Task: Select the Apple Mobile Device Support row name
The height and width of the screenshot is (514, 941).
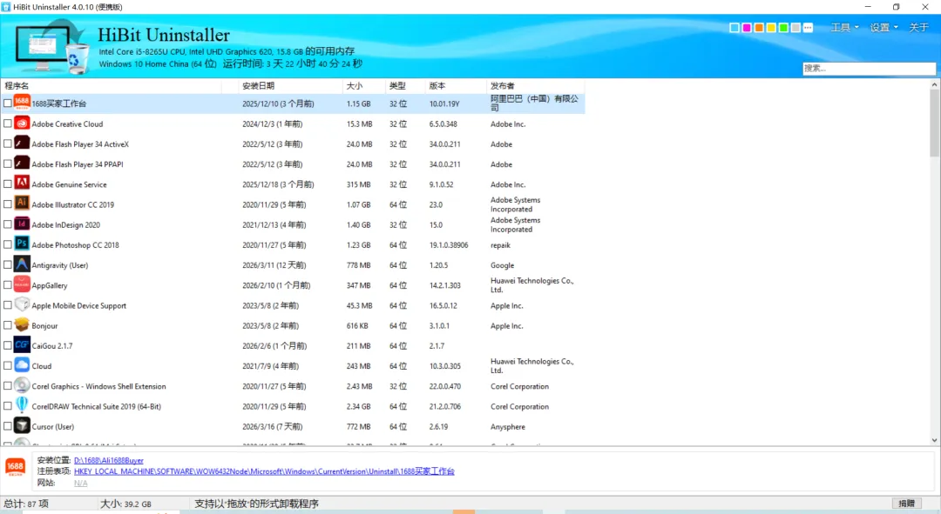Action: coord(79,305)
